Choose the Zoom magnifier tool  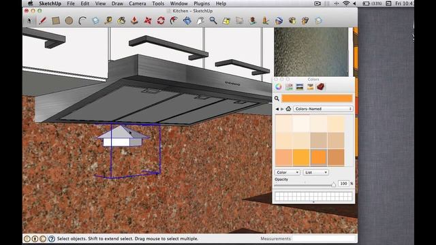213,20
